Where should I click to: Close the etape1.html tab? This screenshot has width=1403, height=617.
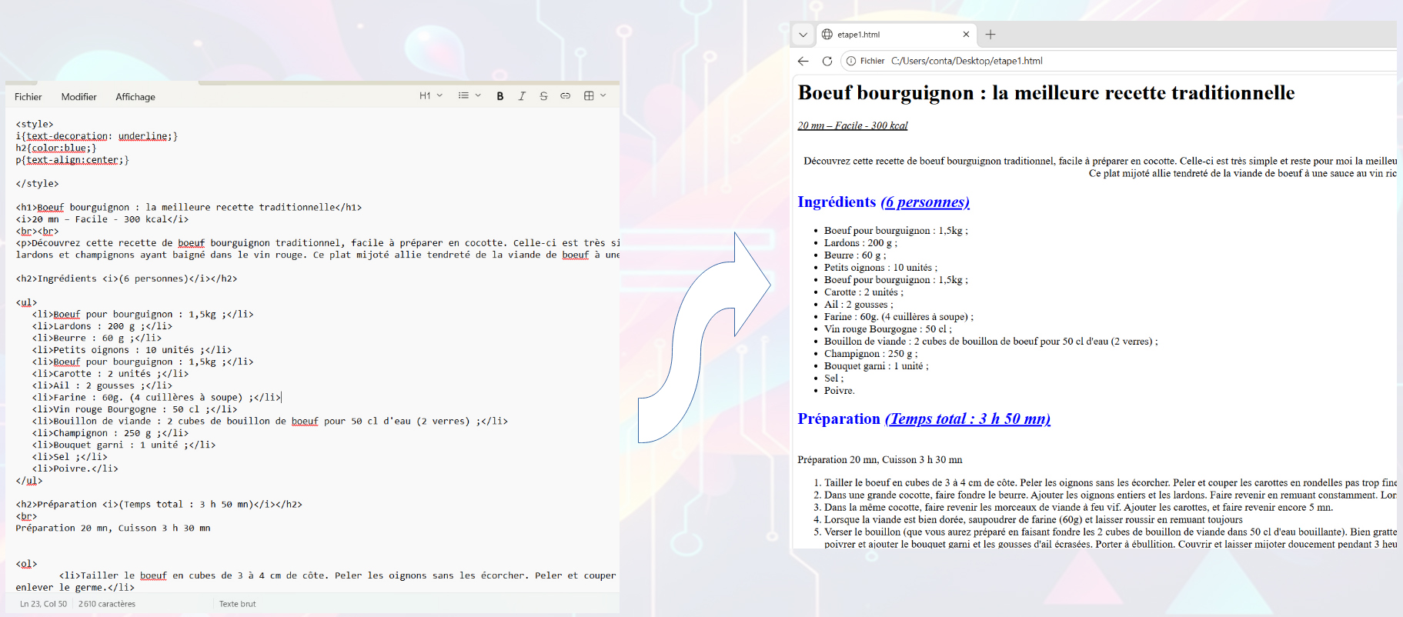tap(966, 35)
